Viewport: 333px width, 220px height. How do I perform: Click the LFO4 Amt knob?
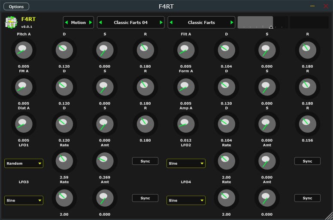click(x=267, y=198)
